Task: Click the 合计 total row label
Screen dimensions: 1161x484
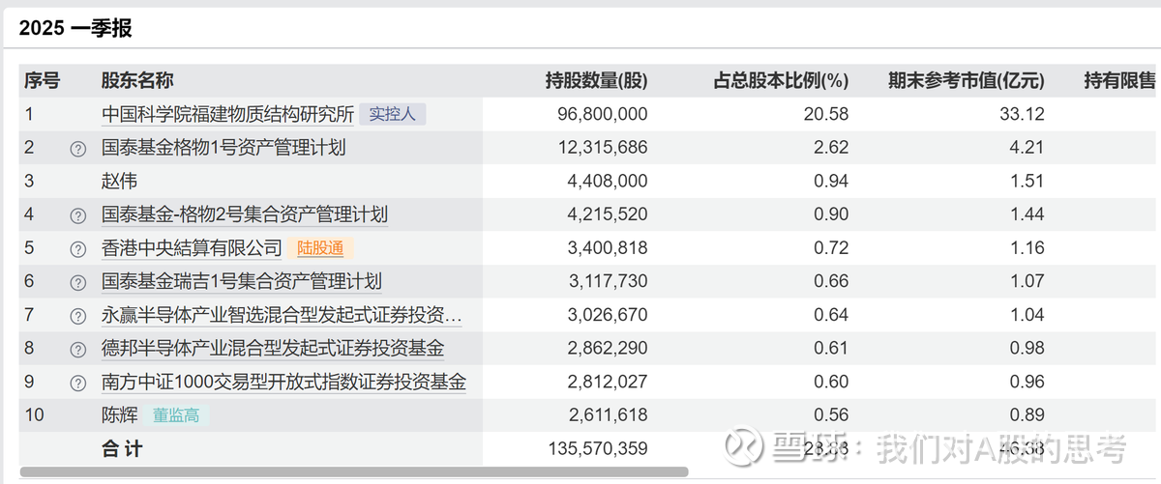Action: [122, 449]
